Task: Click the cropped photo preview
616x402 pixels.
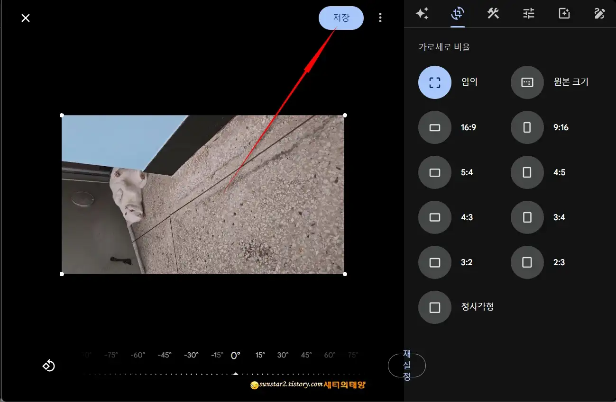Action: click(x=203, y=195)
